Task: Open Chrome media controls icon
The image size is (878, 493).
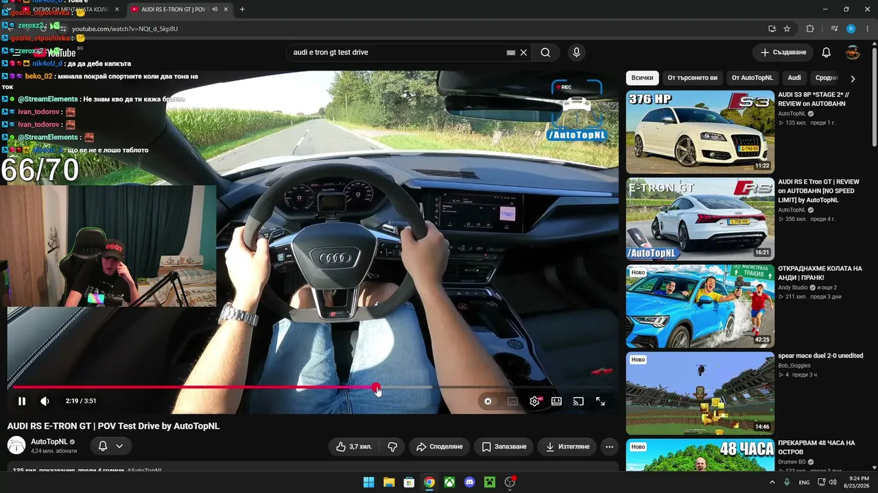Action: pos(834,29)
